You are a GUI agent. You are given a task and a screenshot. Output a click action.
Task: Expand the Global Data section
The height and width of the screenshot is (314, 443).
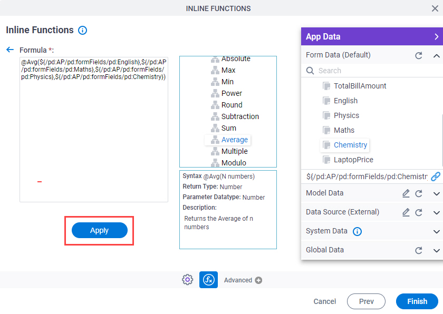[x=436, y=251]
